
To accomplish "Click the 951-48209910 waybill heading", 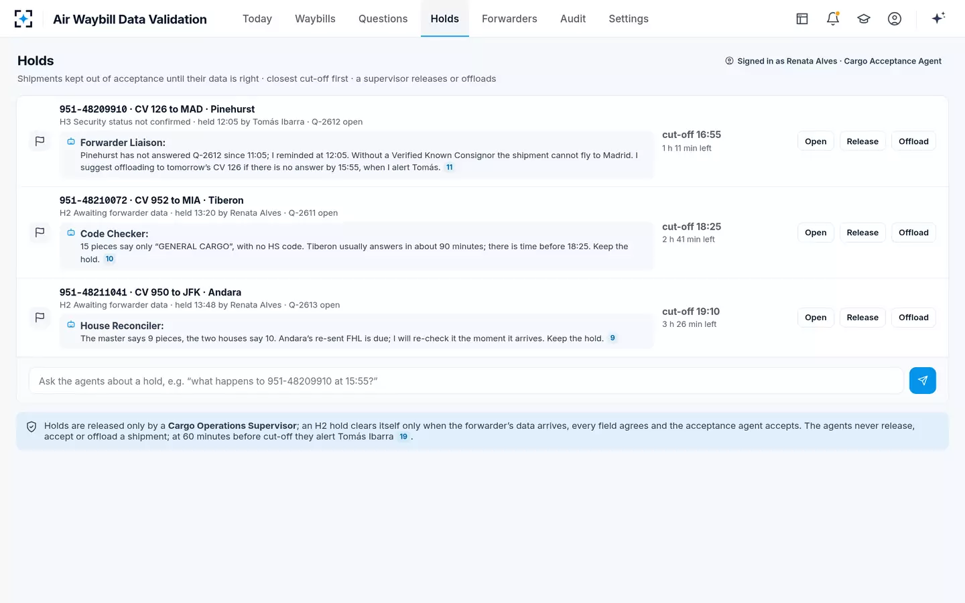I will (157, 109).
